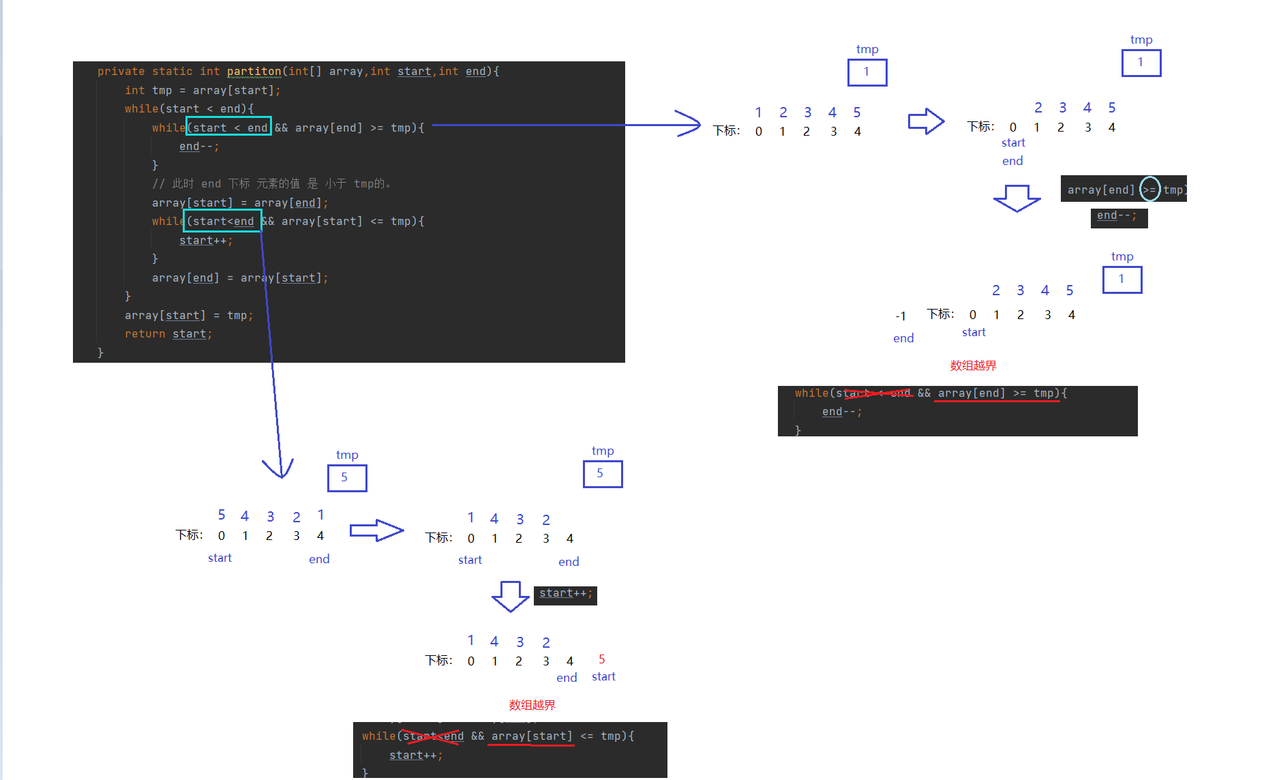The width and height of the screenshot is (1279, 780).
Task: Click the crossed-out 'array[start] <= tmp' while line
Action: (498, 736)
